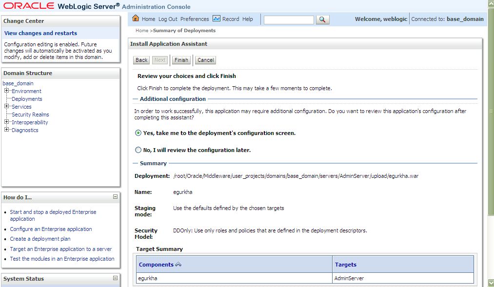Open Security Realms in Domain Structure

click(30, 115)
